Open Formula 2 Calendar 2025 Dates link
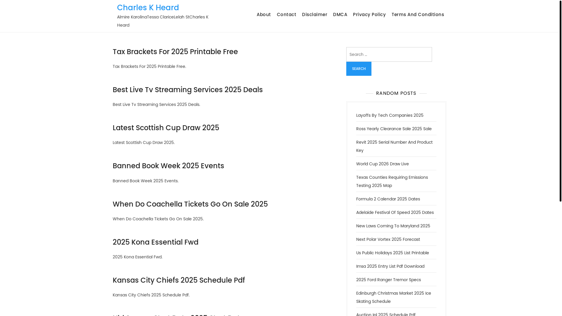Viewport: 562px width, 316px height. [388, 199]
